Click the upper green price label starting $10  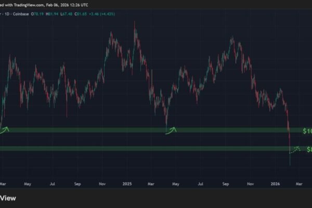coord(308,129)
